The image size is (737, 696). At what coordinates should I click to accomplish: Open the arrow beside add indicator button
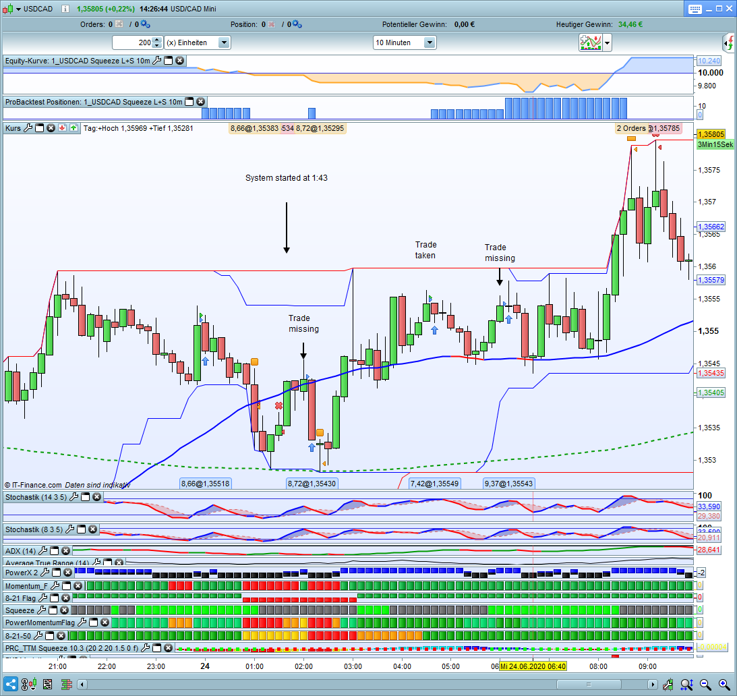coord(608,42)
